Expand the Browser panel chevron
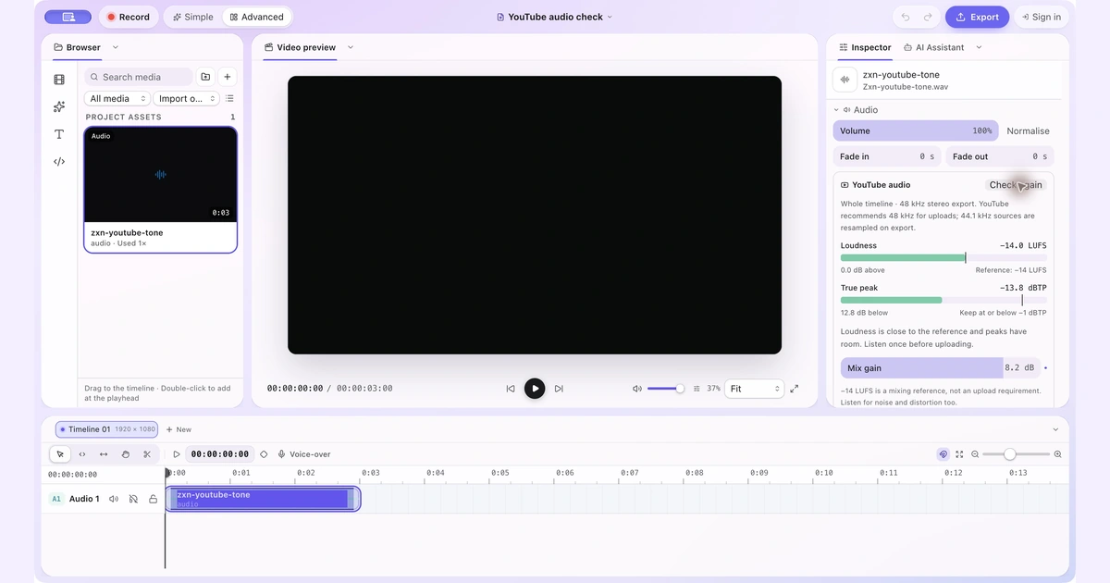1110x583 pixels. (x=116, y=47)
